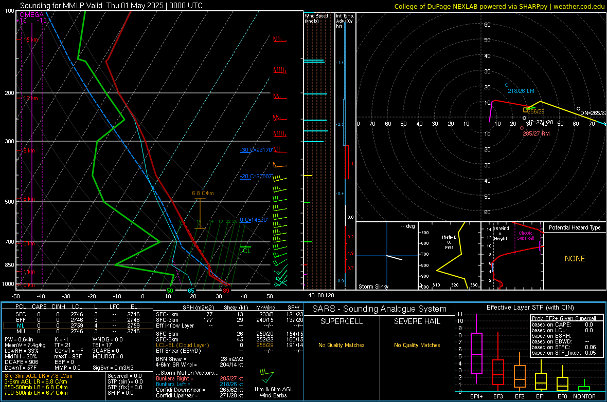The height and width of the screenshot is (402, 607).
Task: Click the SigSvr = 0 m3/s3 value
Action: click(x=113, y=368)
